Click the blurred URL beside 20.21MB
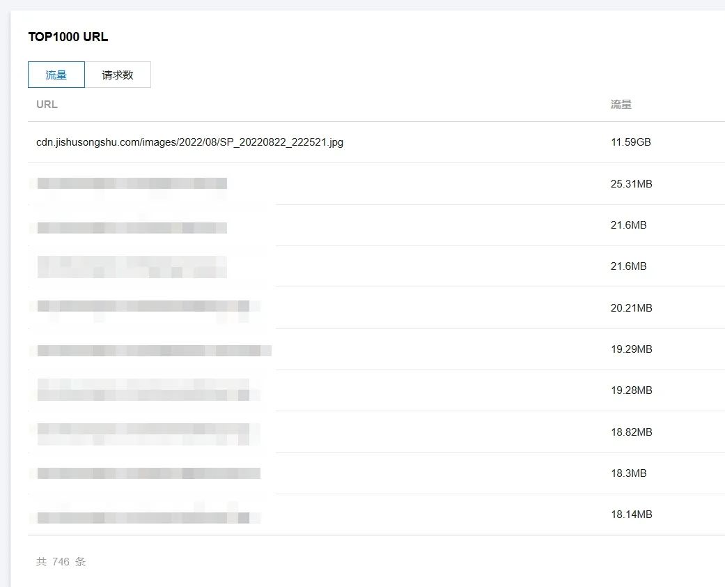Image resolution: width=725 pixels, height=587 pixels. point(148,306)
